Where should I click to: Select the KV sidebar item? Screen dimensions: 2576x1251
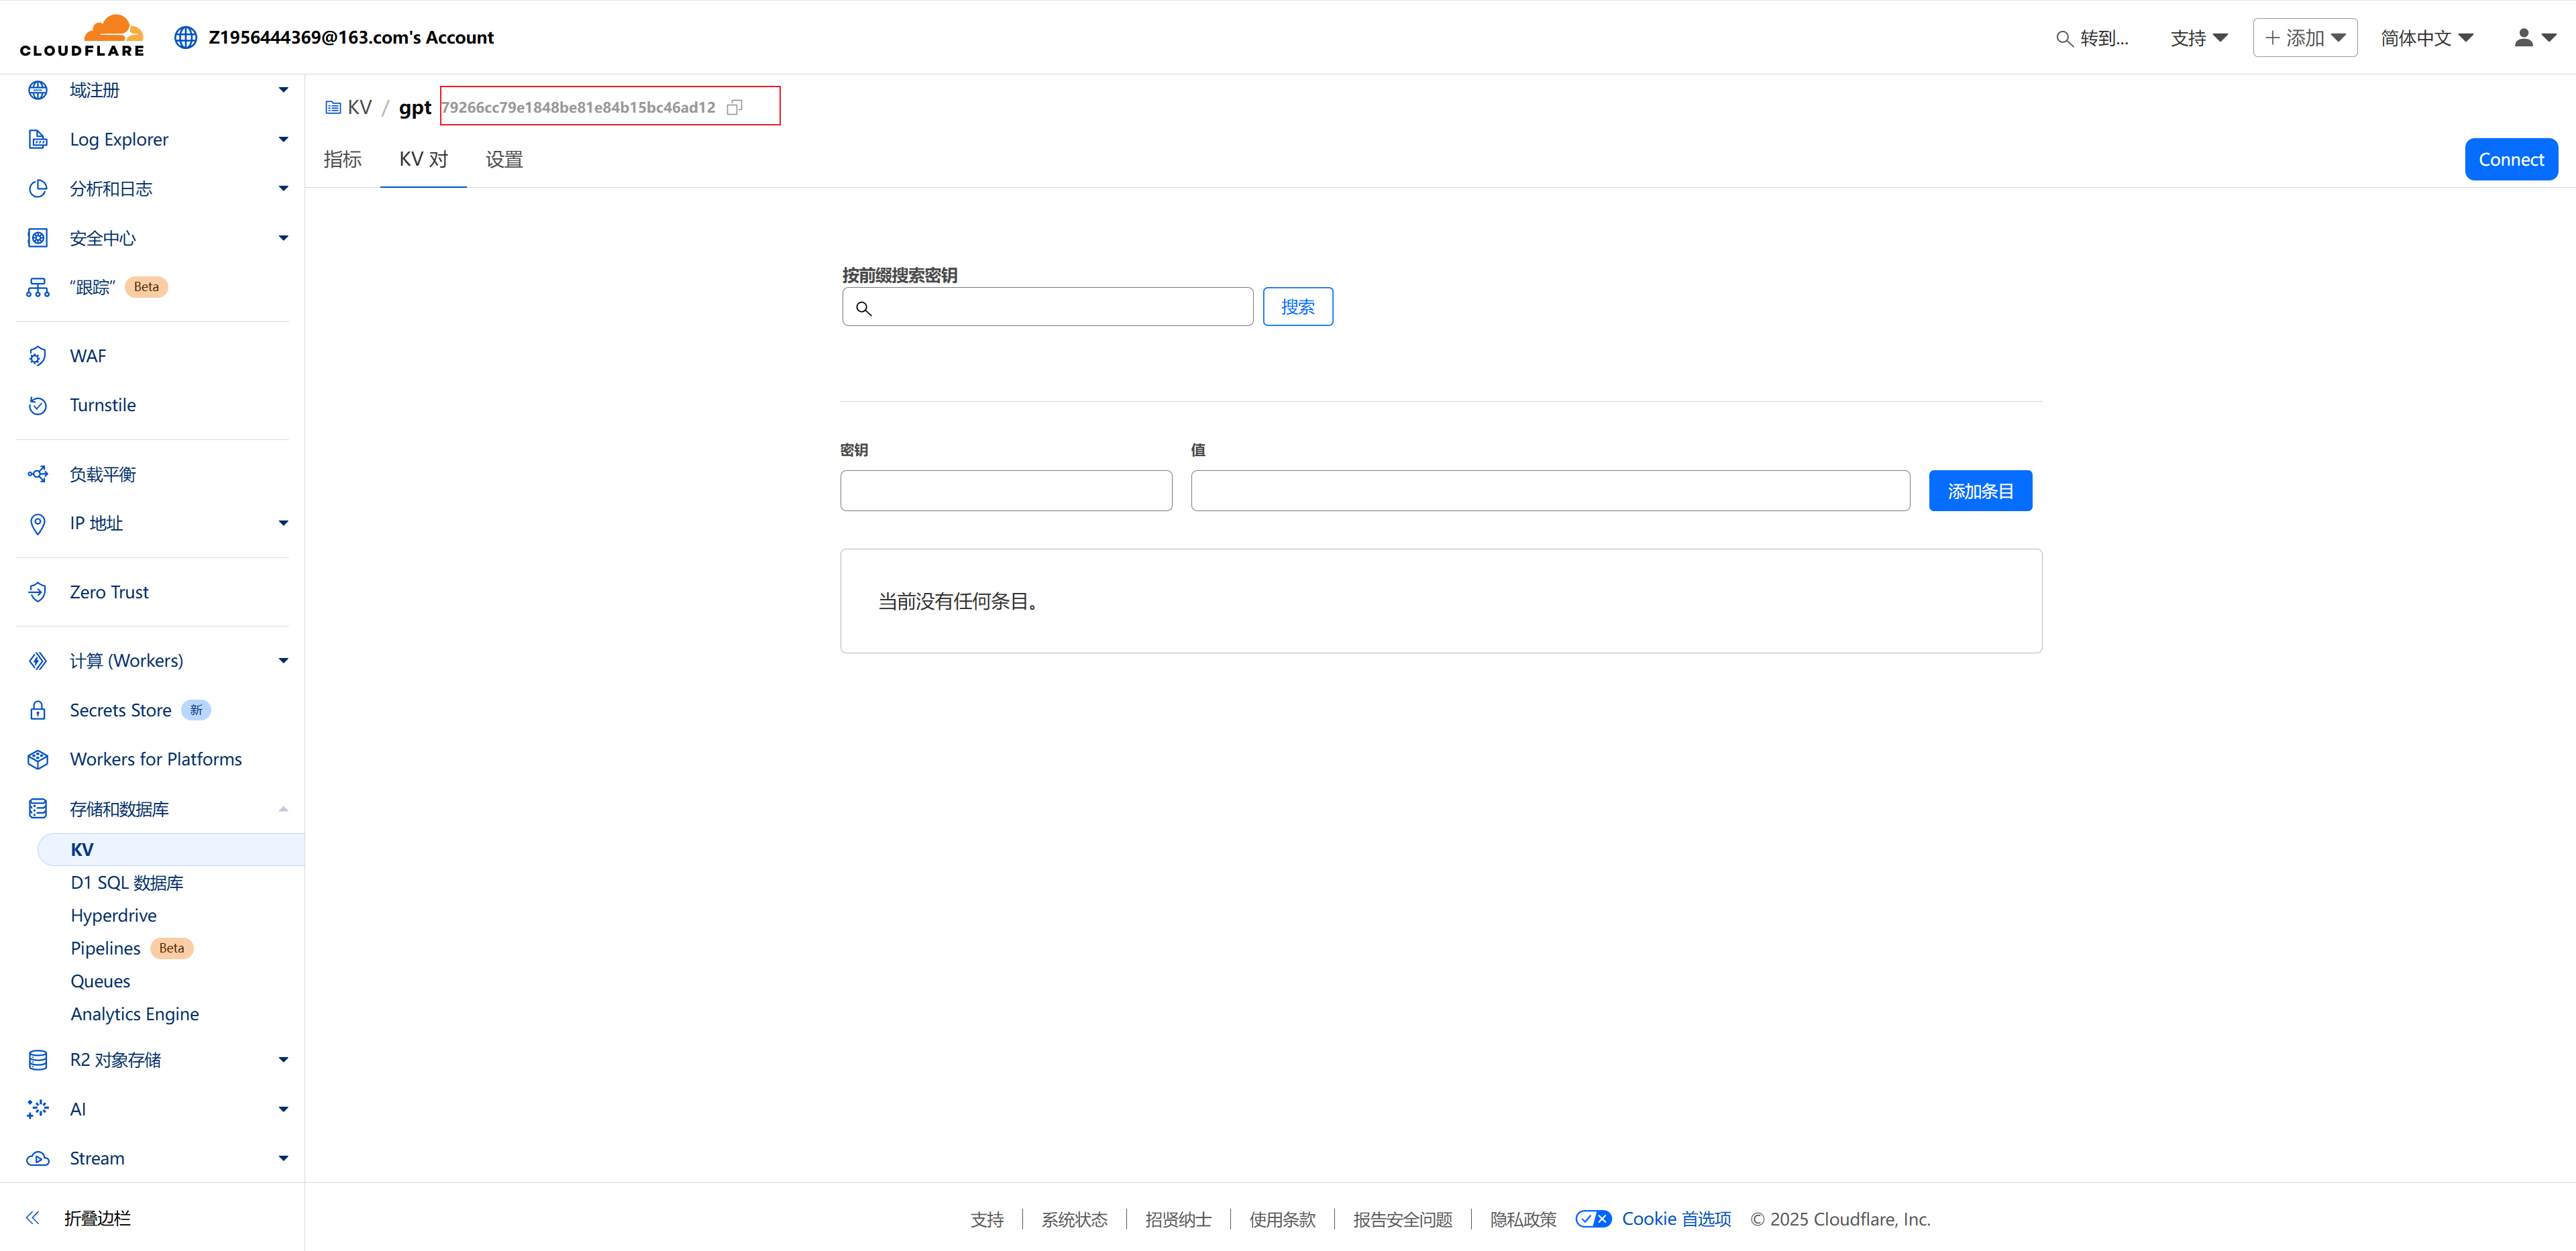(171, 849)
